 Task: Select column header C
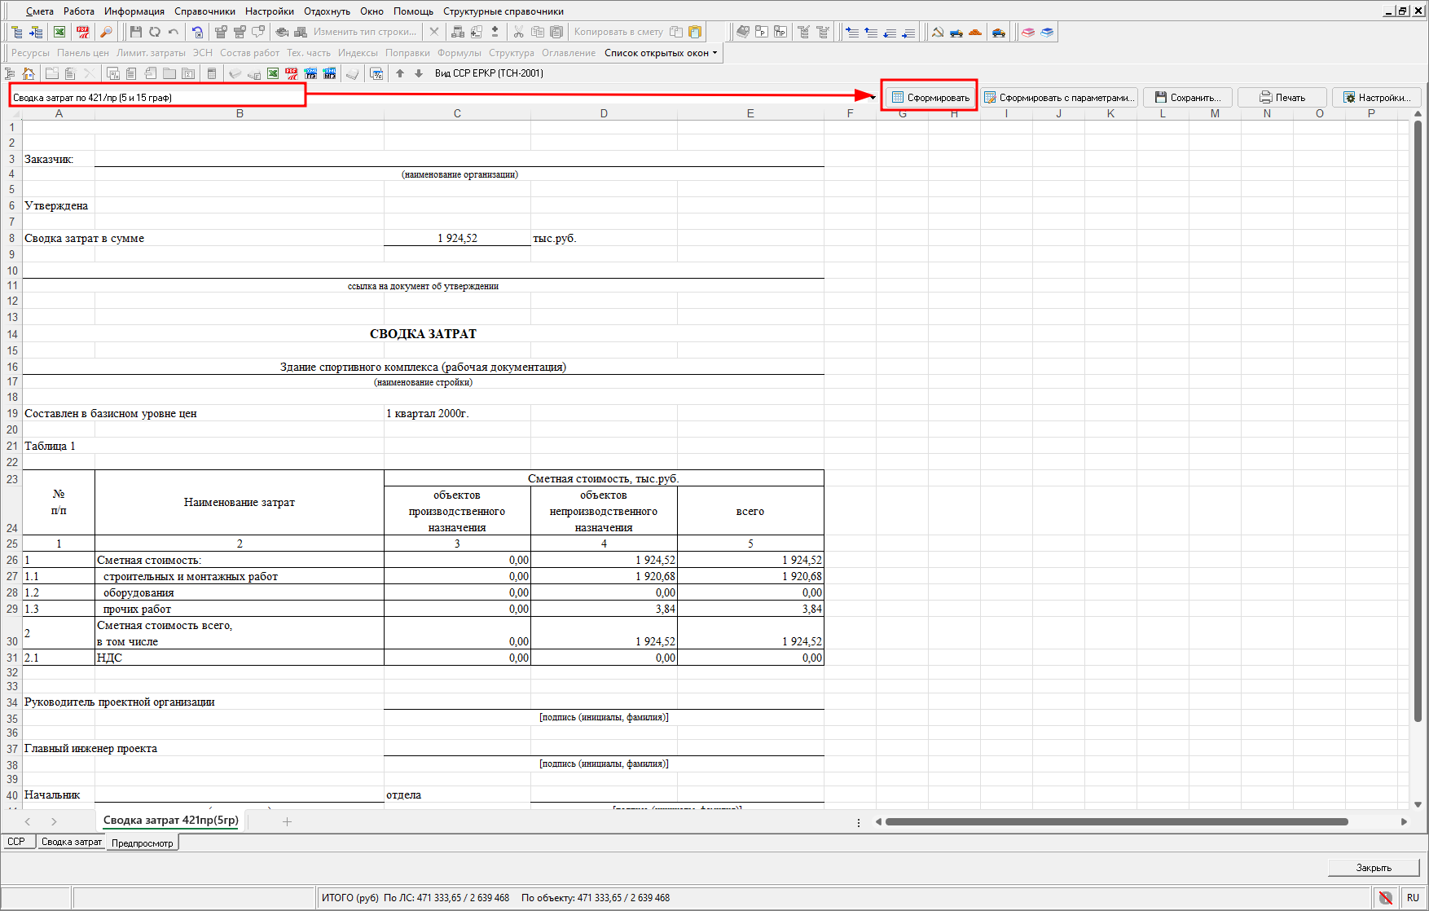(x=457, y=113)
